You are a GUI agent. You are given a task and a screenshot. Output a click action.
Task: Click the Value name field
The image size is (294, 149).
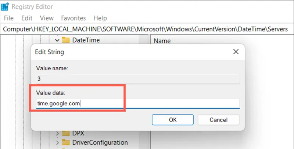pos(138,79)
